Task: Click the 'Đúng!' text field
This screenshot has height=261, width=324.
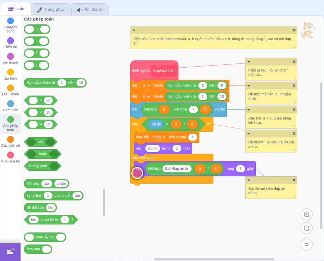Action: 153,148
